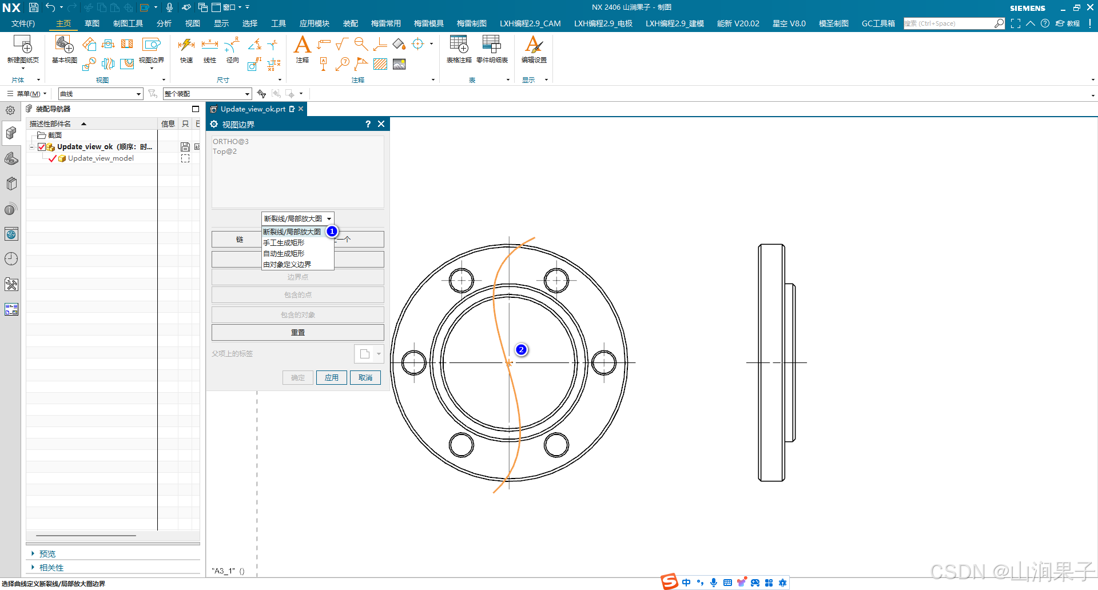Click the detail view icon in 视图 group
Viewport: 1098px width, 590px height.
pyautogui.click(x=89, y=64)
